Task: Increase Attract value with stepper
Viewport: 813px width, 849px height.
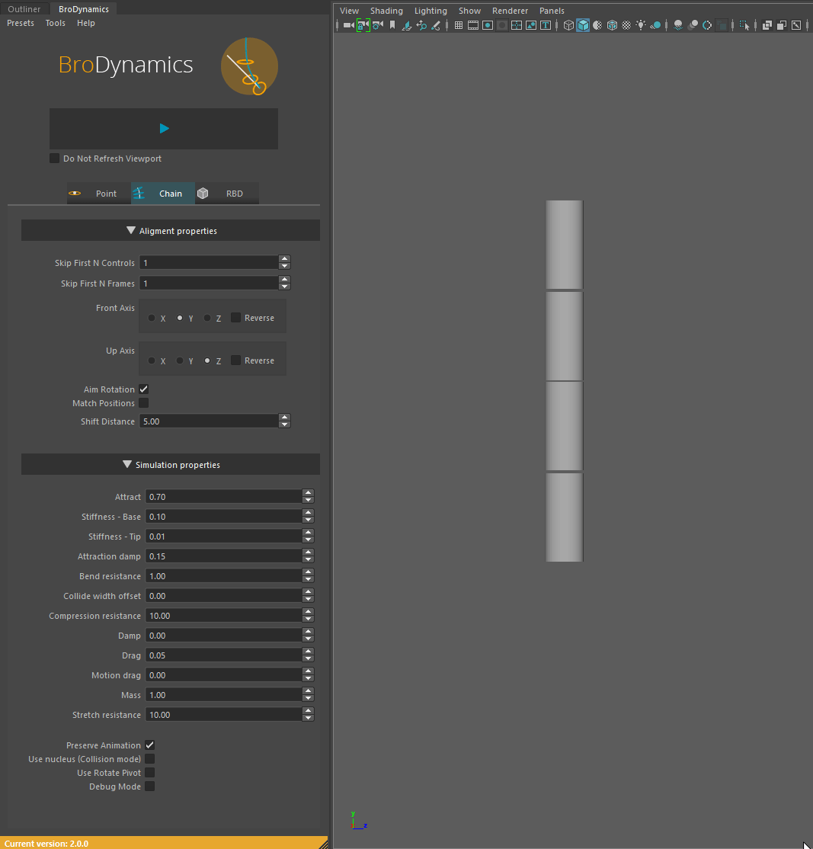Action: (x=308, y=493)
